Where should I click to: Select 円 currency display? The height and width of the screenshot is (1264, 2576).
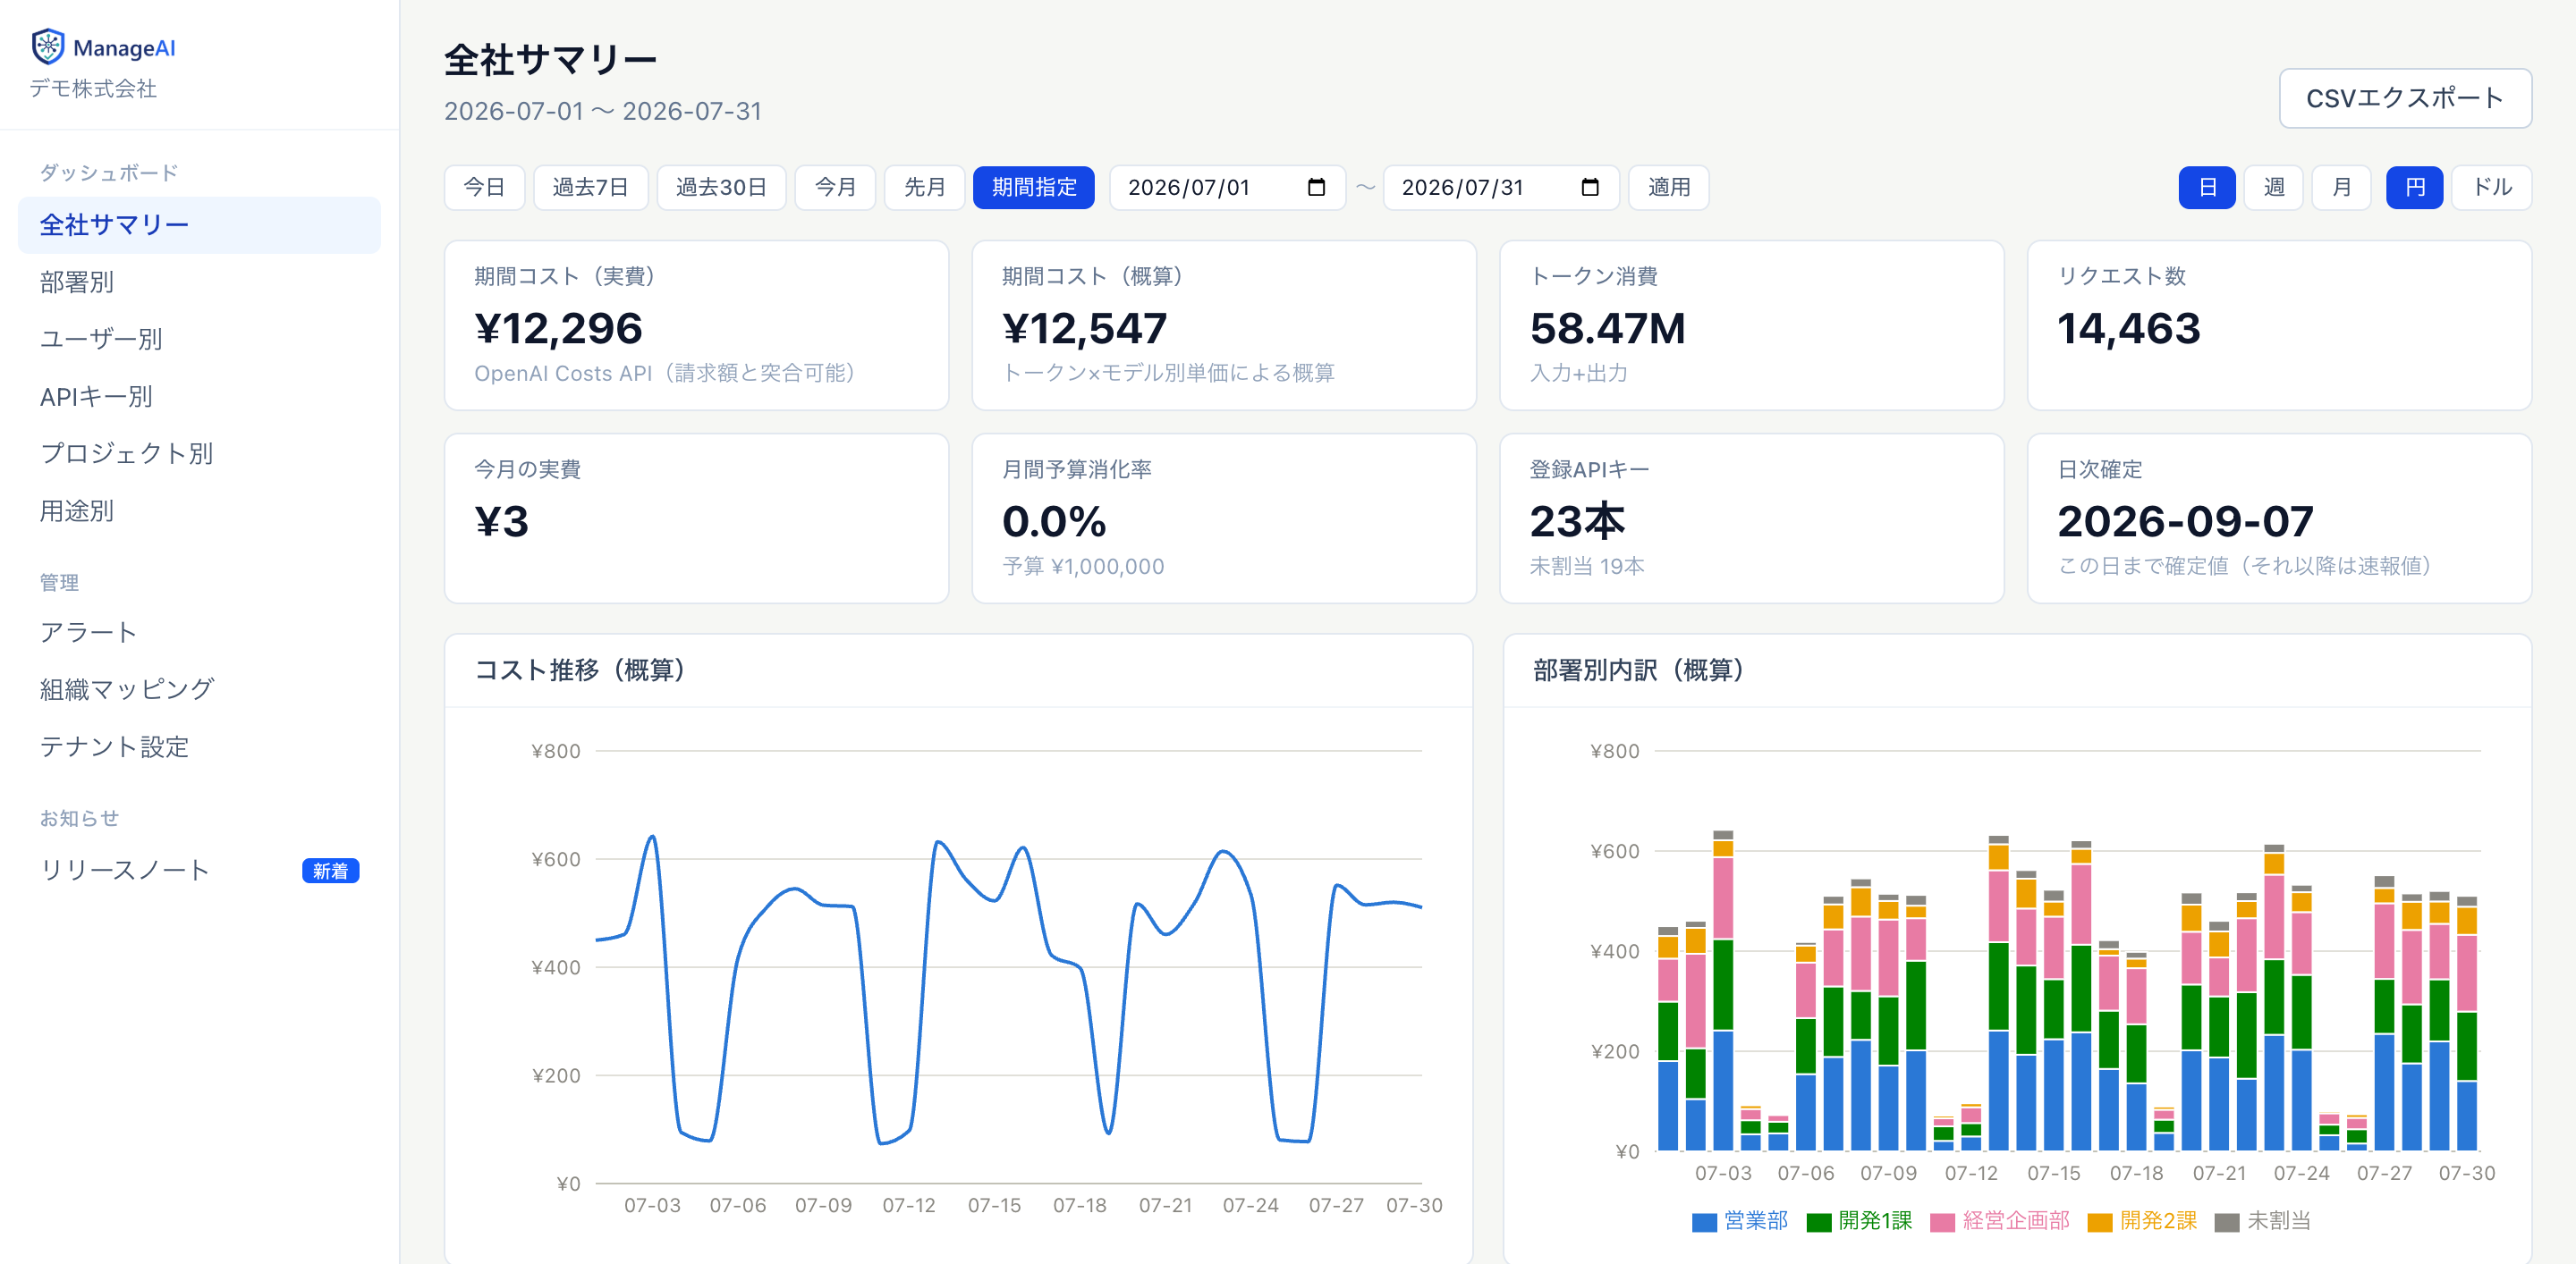(x=2414, y=187)
